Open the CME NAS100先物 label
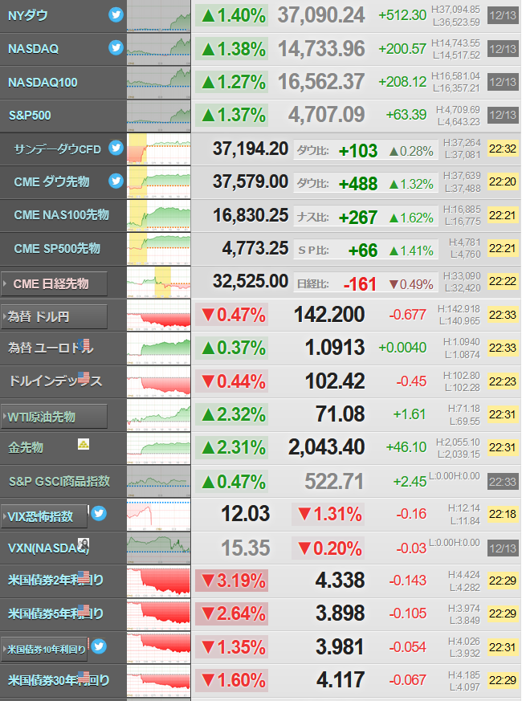 pyautogui.click(x=61, y=214)
